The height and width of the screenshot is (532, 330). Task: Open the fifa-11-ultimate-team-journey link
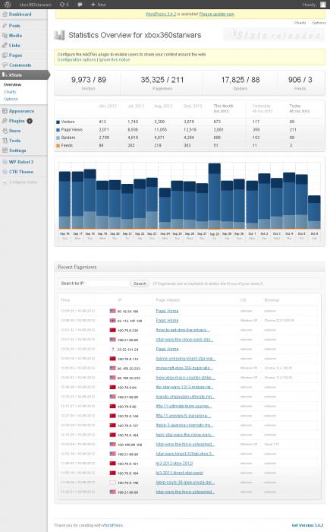[x=184, y=406]
